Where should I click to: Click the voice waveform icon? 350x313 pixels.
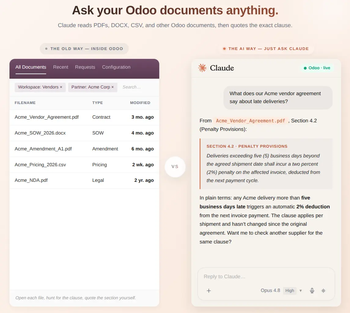323,290
